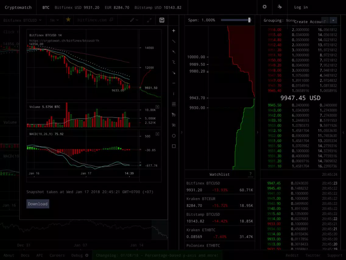Click the ask row priced 9945.40

302,91
